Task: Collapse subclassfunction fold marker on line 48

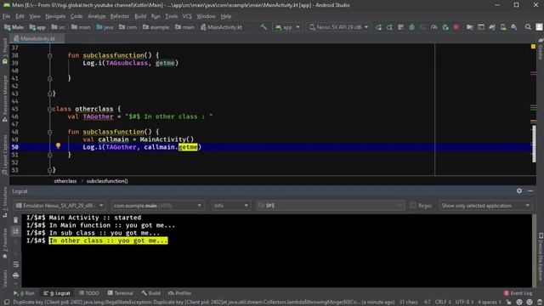Action: point(49,132)
